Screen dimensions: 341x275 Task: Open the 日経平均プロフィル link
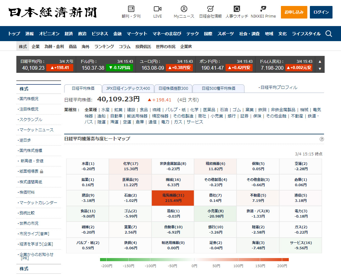(278, 88)
